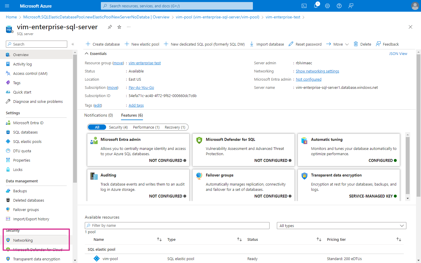The height and width of the screenshot is (263, 421).
Task: Open portal settings gear
Action: tap(327, 6)
